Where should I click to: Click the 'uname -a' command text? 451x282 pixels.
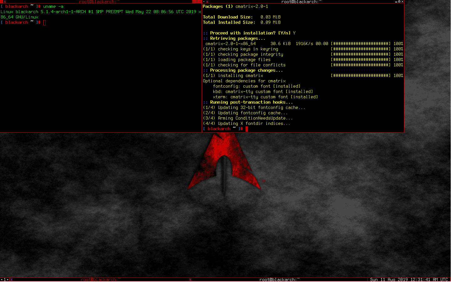(x=53, y=7)
